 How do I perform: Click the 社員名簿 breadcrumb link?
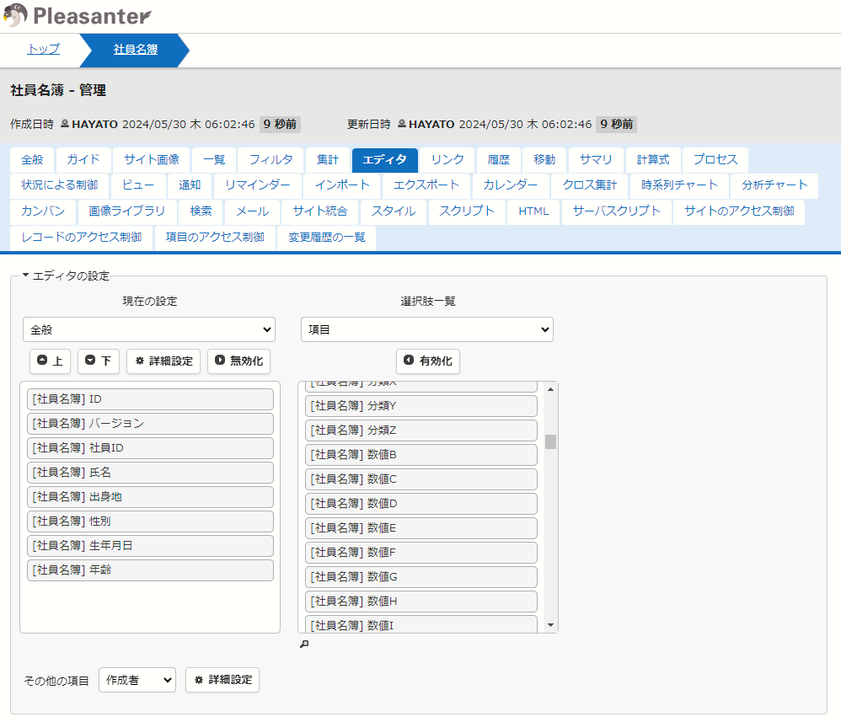point(136,50)
